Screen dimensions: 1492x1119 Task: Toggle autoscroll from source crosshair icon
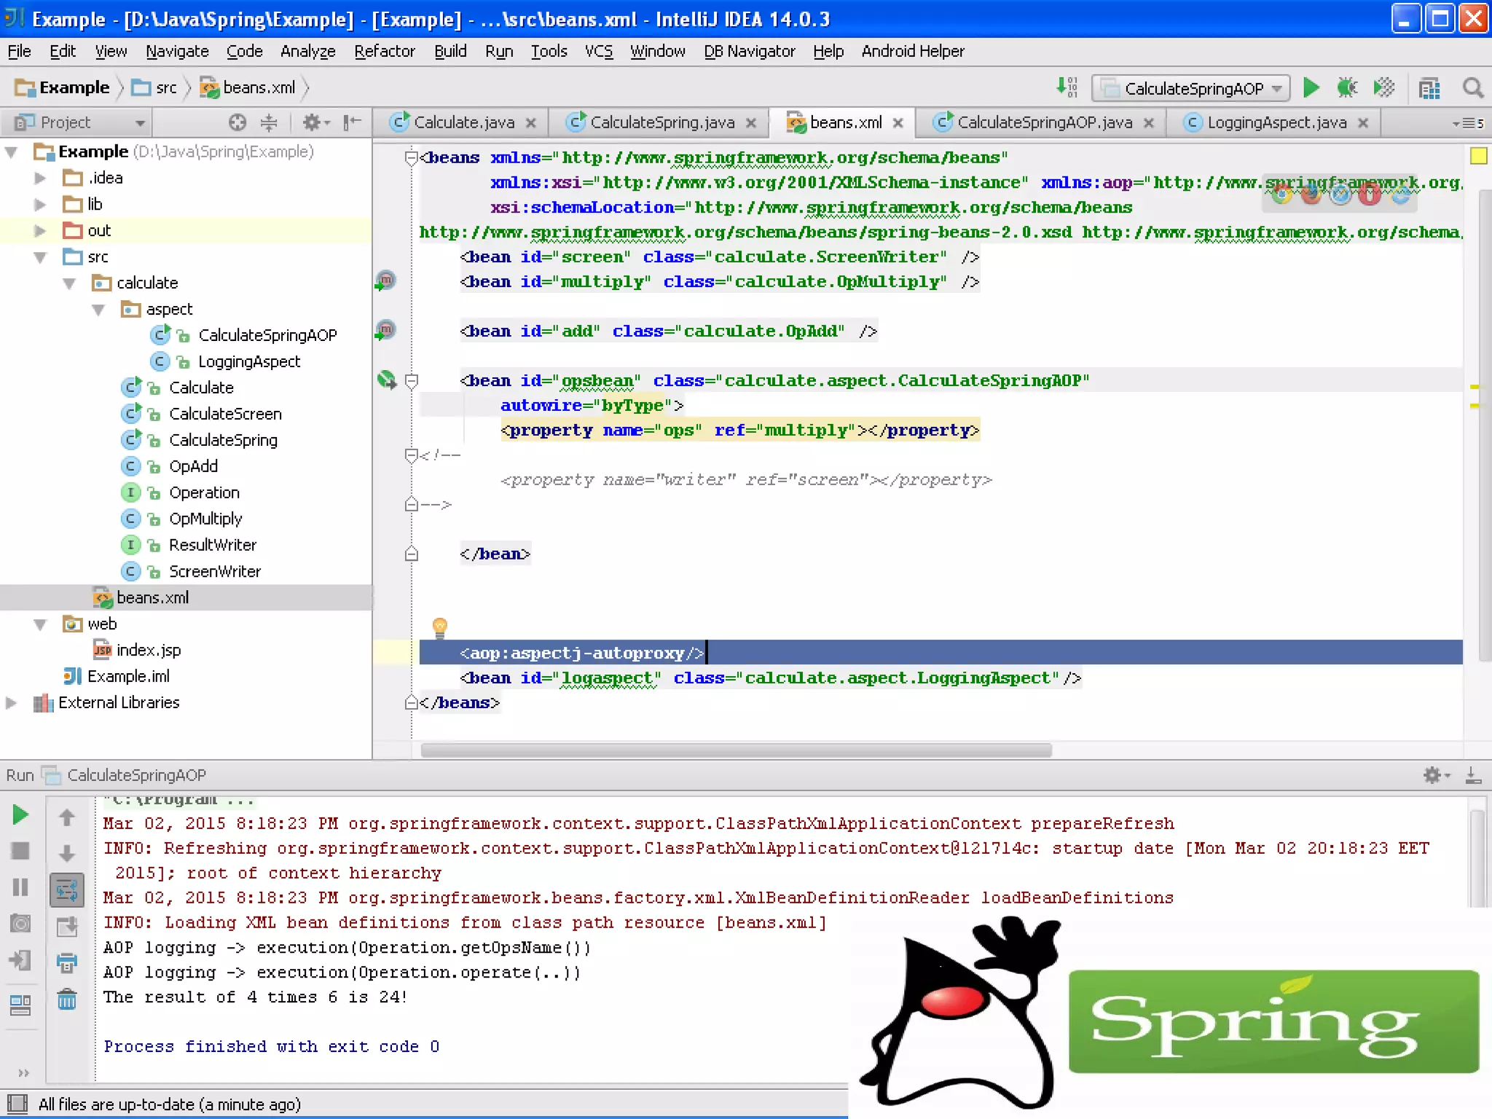(237, 122)
